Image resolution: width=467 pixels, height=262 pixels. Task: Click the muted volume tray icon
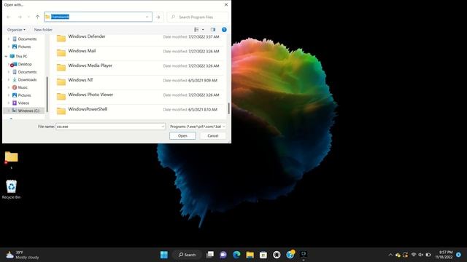pyautogui.click(x=420, y=255)
